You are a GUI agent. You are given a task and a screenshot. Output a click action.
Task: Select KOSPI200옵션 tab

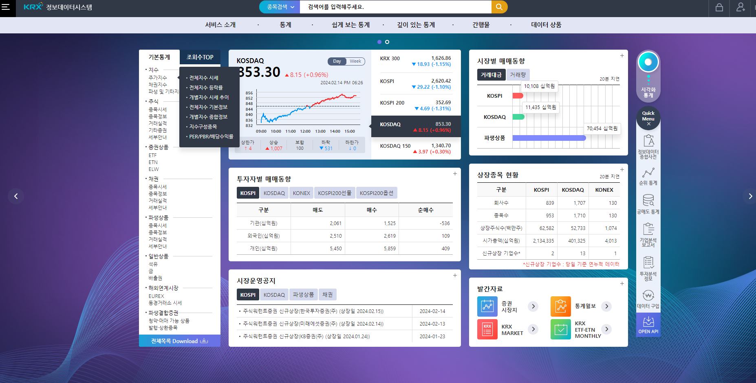point(377,193)
